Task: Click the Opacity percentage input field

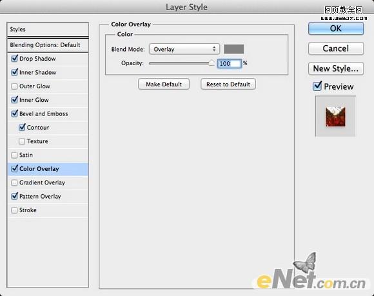Action: [230, 63]
